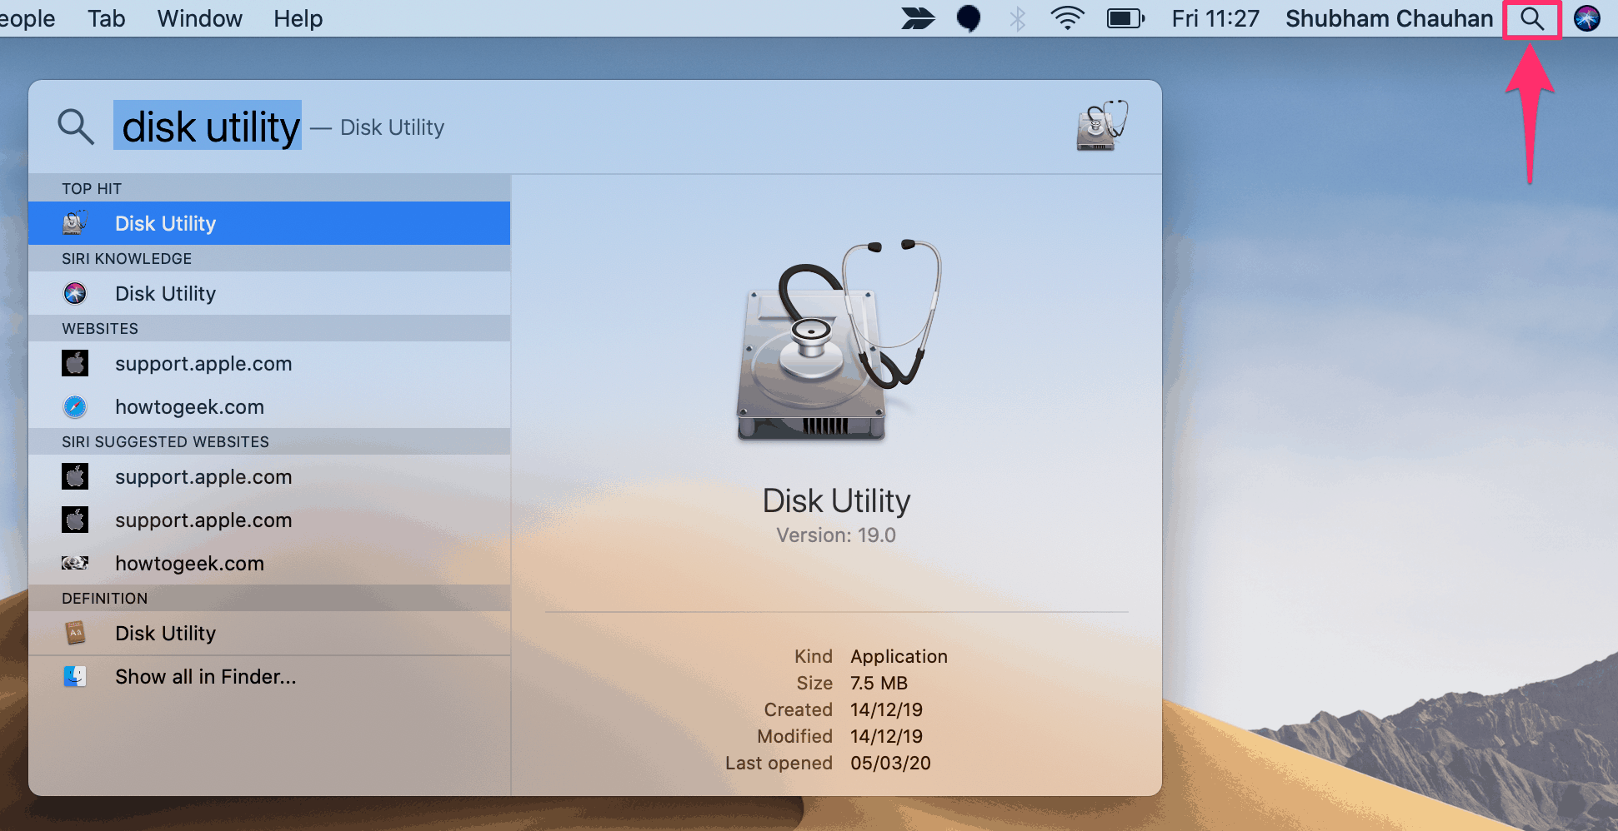Click the Siri icon in the Siri Knowledge row

coord(75,293)
